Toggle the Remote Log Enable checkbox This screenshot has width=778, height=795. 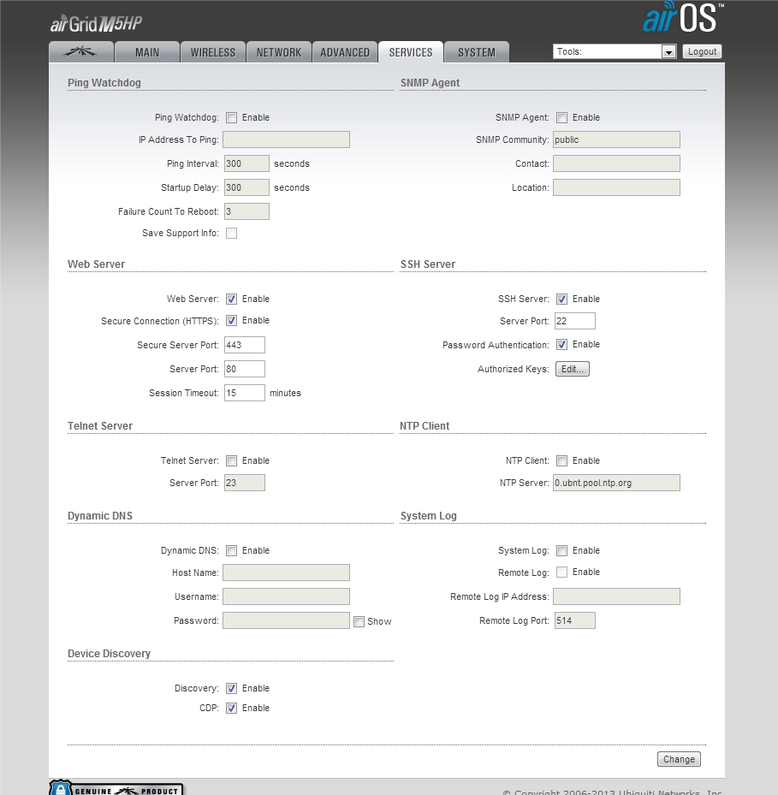coord(561,572)
